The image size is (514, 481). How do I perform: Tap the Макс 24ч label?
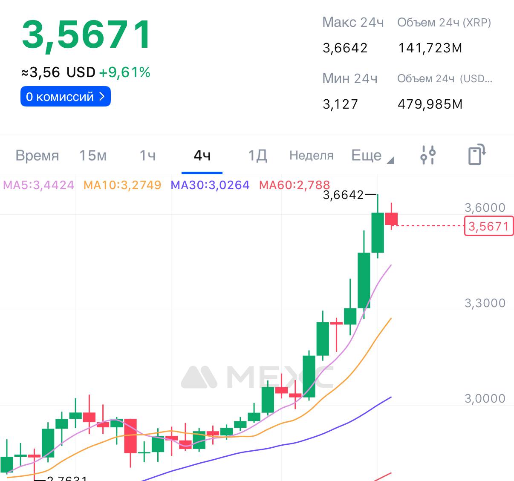[353, 22]
